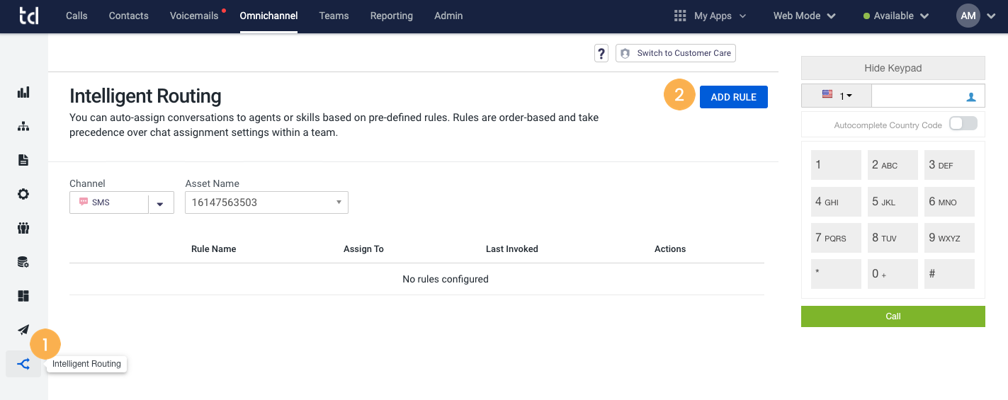Open the paper plane send sidebar icon

[23, 330]
